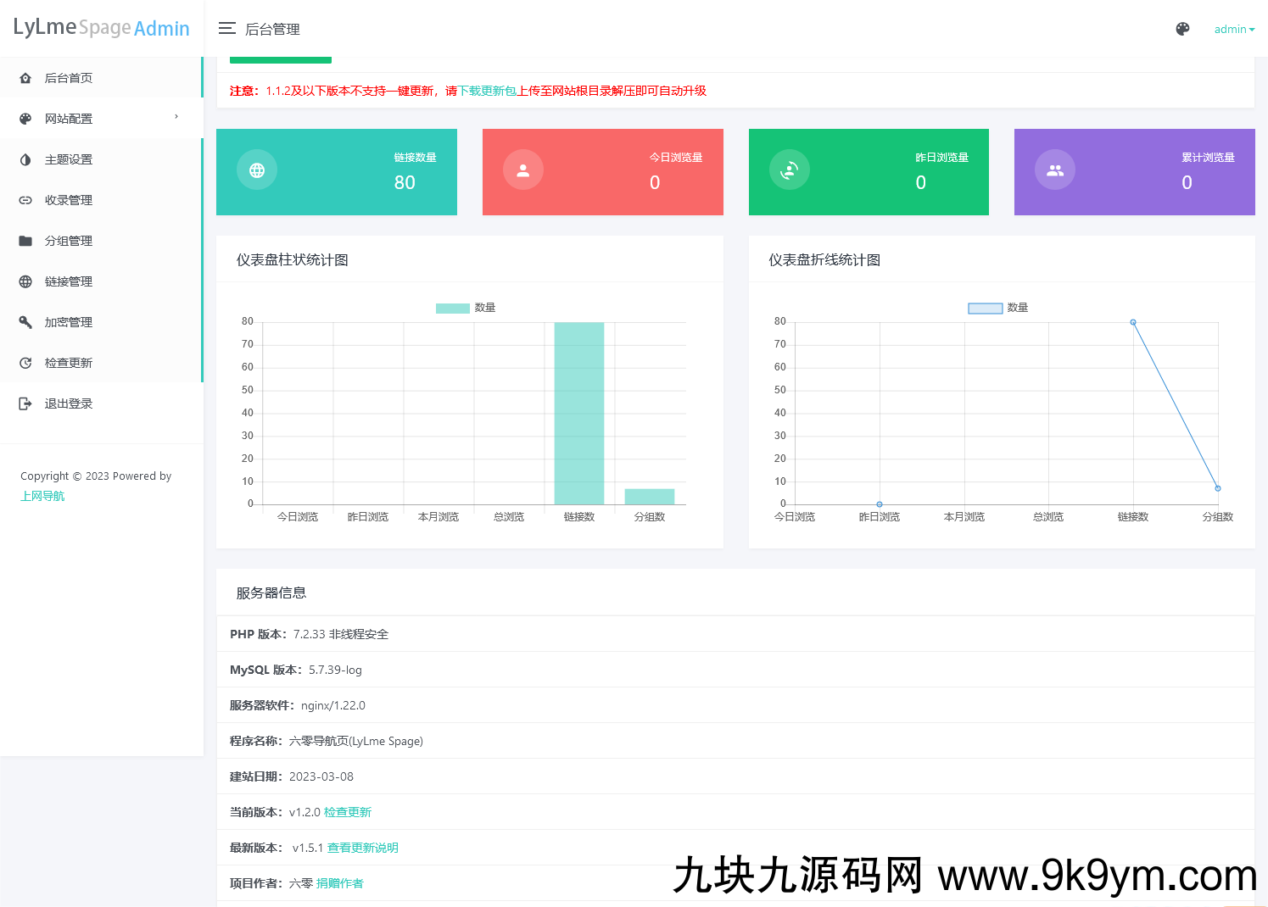The height and width of the screenshot is (907, 1268).
Task: Click the 检查更新 refresh icon in sidebar
Action: [x=25, y=362]
